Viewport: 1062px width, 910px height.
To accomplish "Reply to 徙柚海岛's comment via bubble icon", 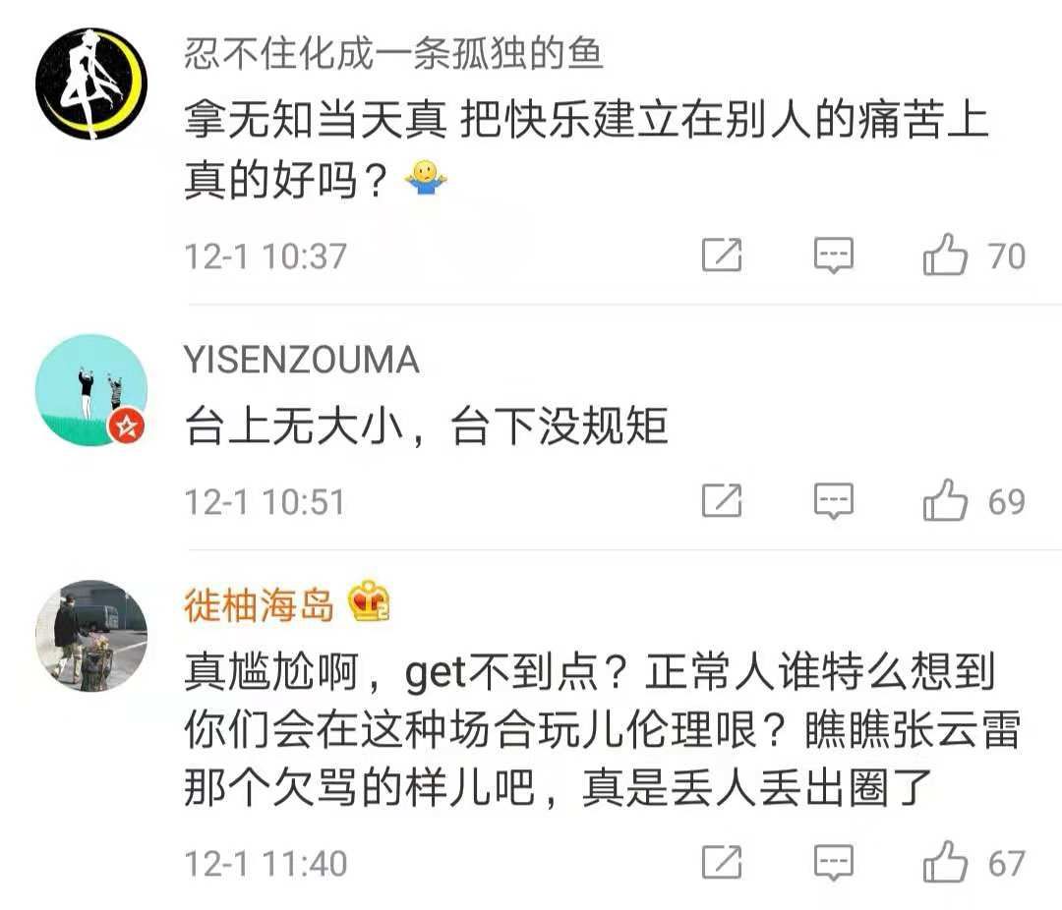I will tap(834, 863).
